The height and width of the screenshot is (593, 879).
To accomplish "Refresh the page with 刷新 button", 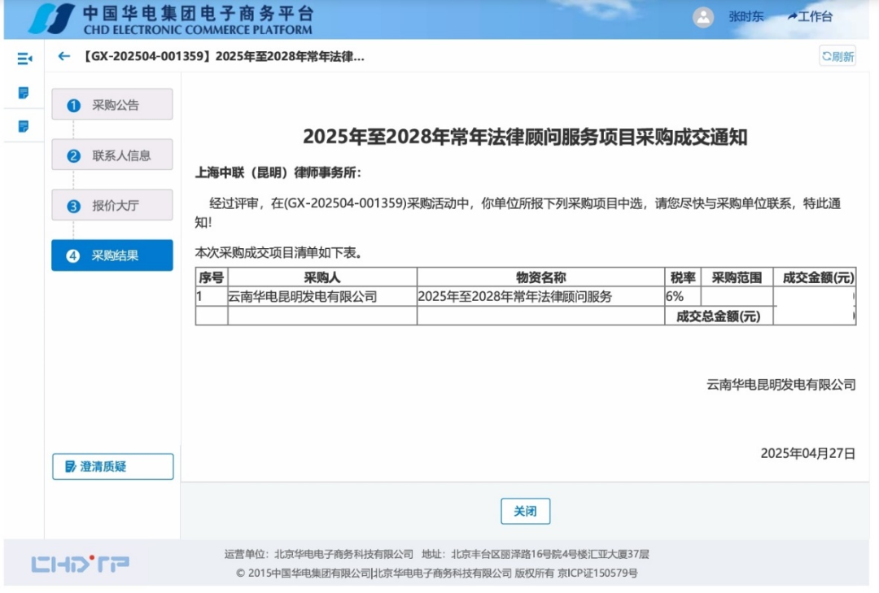I will coord(837,56).
